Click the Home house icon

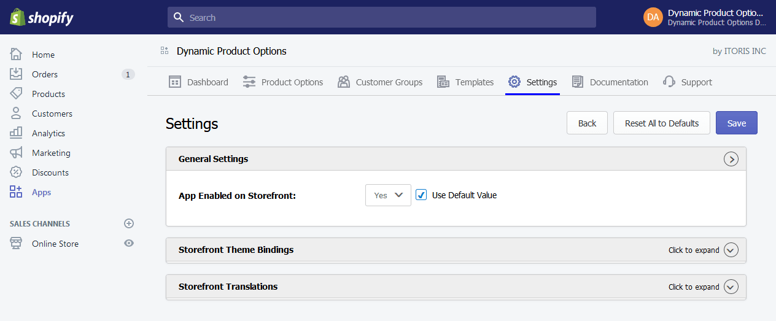(x=16, y=54)
